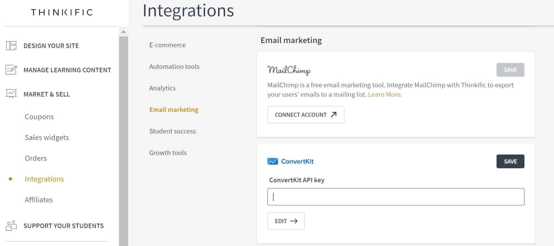Click the Integrations page heading
The width and height of the screenshot is (554, 246).
188,10
